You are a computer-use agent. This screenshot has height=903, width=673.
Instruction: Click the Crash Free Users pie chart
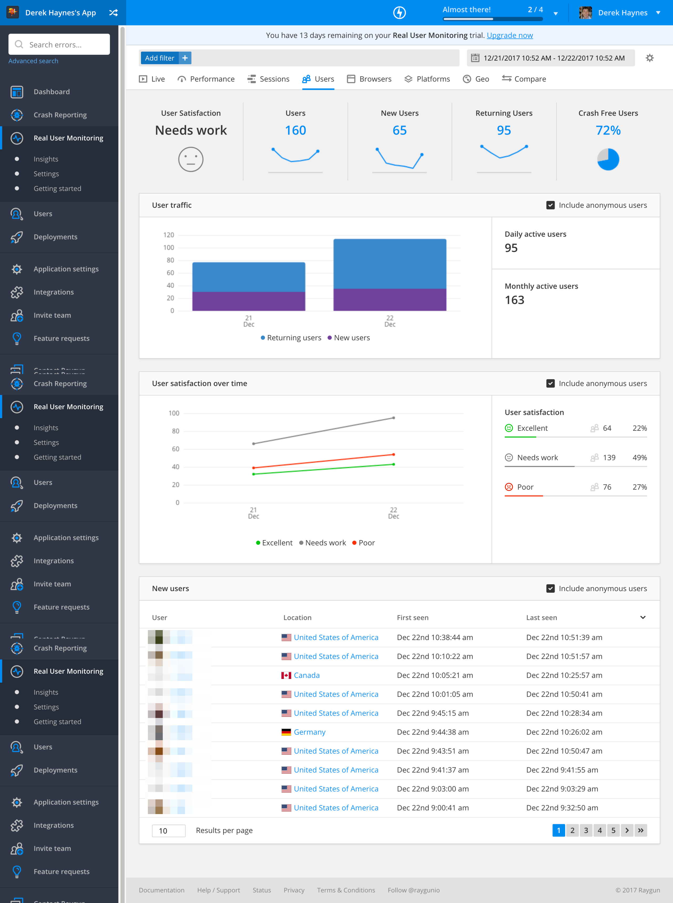coord(608,159)
